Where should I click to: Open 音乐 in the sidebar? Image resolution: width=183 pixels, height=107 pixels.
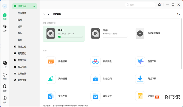tap(20, 33)
